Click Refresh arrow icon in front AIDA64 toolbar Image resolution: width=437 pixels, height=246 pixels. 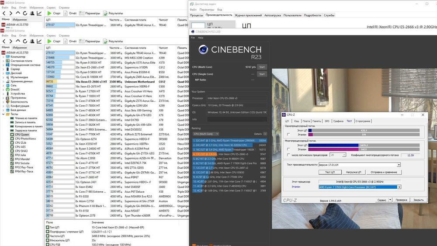pyautogui.click(x=25, y=41)
